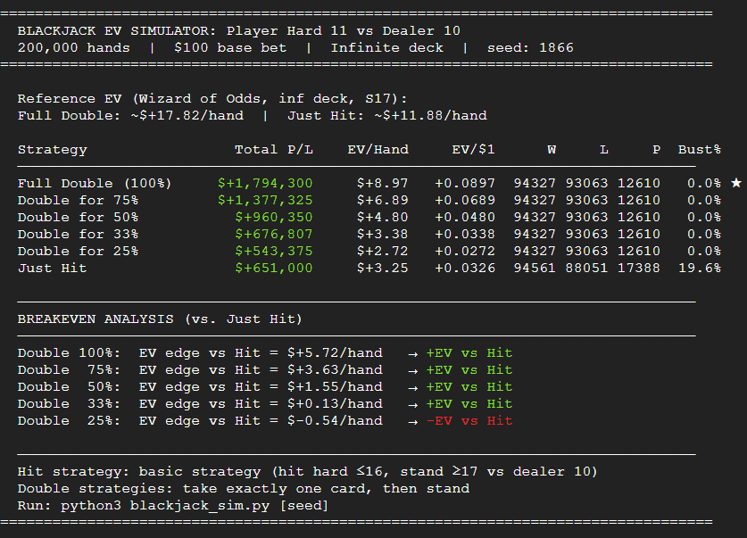This screenshot has height=538, width=747.
Task: Click the red '-EV vs Hit' verdict
Action: [469, 421]
